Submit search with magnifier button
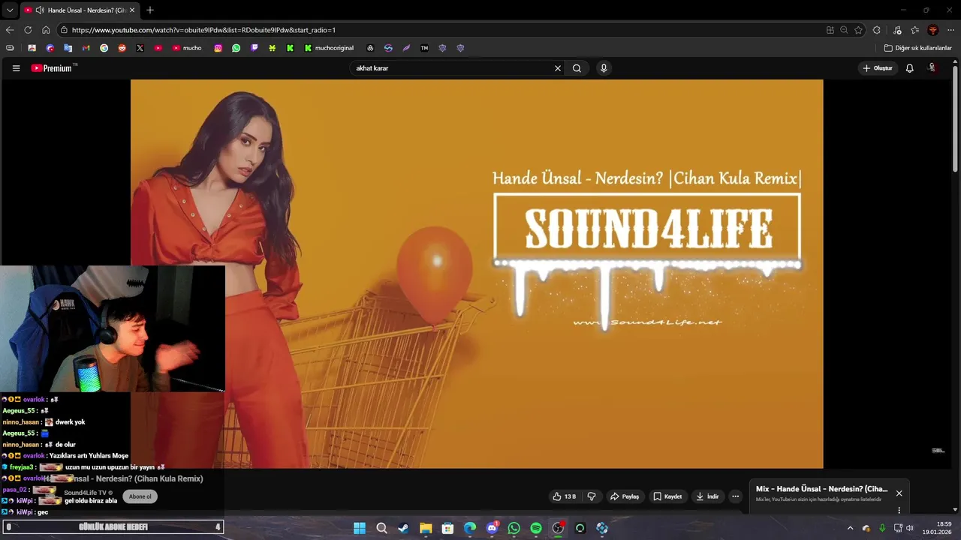Image resolution: width=961 pixels, height=540 pixels. coord(577,68)
